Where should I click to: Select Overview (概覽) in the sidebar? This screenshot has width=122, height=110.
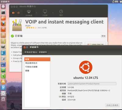(x=37, y=59)
